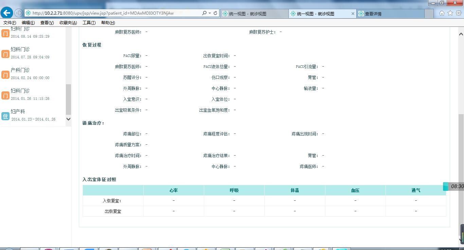Click the browser Home icon
Screen dimensions: 464x250
coord(442,13)
